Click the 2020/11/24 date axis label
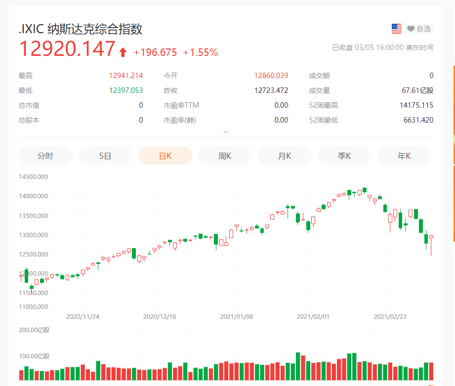Screen dimensions: 455x386 [83, 316]
